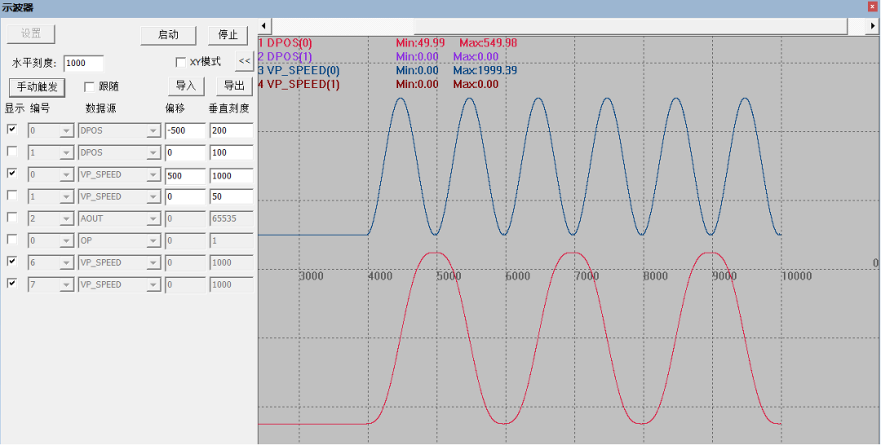The height and width of the screenshot is (445, 881).
Task: Open number dropdown in DPOS row with offset -500
Action: coord(67,130)
